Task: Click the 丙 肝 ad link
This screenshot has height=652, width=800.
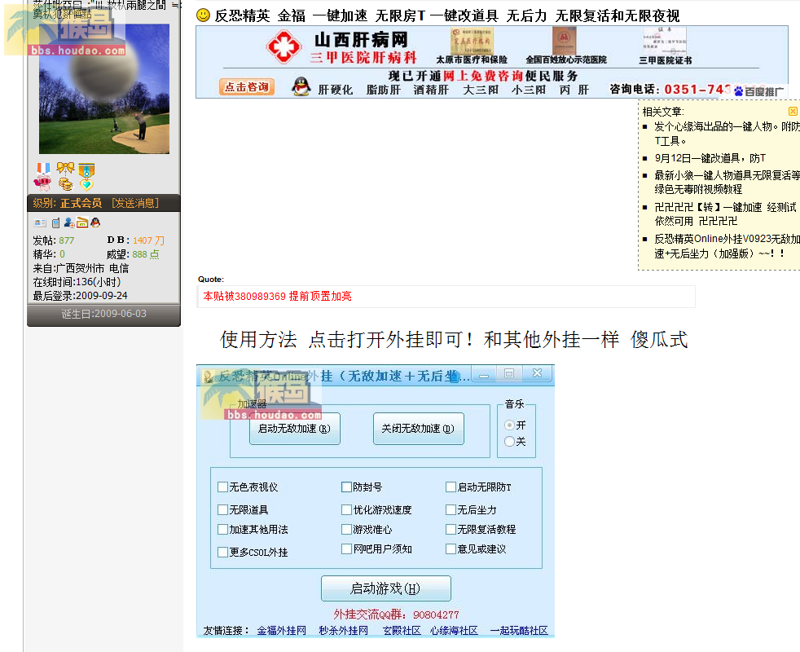Action: tap(574, 90)
